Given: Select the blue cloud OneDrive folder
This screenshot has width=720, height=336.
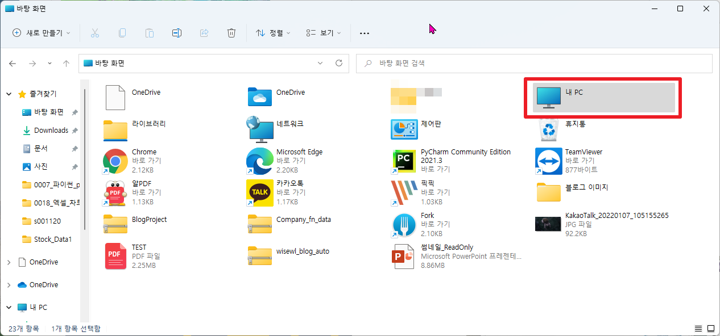Looking at the screenshot, I should pos(259,98).
